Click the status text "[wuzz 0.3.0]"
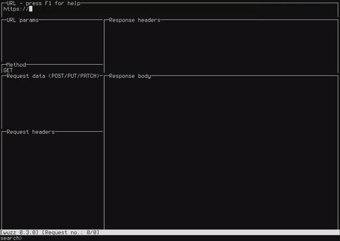 (x=19, y=232)
